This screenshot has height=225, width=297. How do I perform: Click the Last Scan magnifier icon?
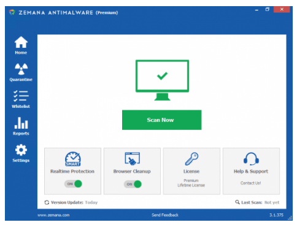(x=237, y=202)
